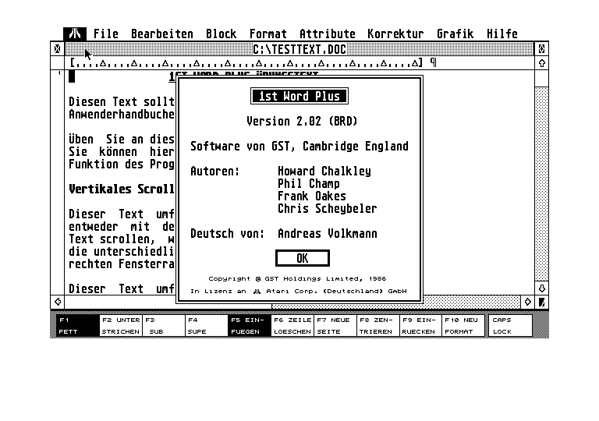This screenshot has height=421, width=599.
Task: Click the GST Holdings copyright line
Action: 298,278
